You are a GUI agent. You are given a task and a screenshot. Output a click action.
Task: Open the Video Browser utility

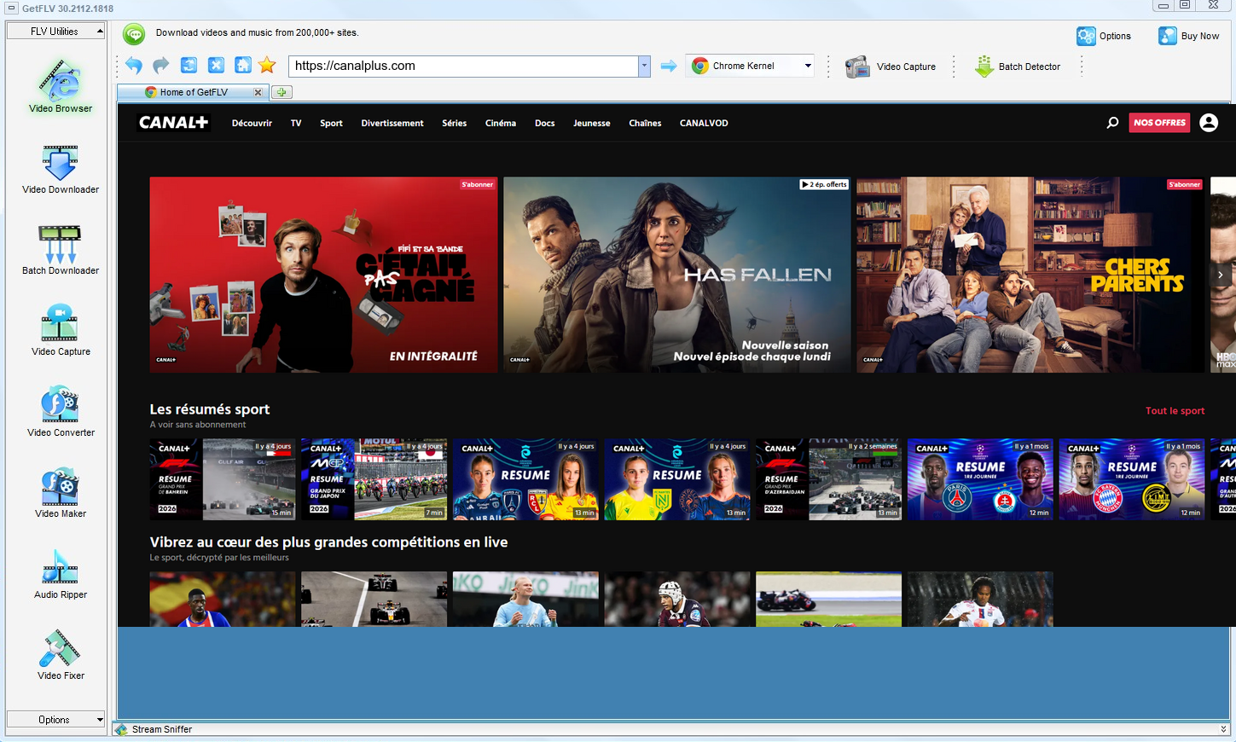click(61, 87)
